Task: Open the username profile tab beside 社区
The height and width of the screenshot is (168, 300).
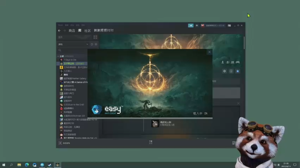Action: (x=104, y=31)
